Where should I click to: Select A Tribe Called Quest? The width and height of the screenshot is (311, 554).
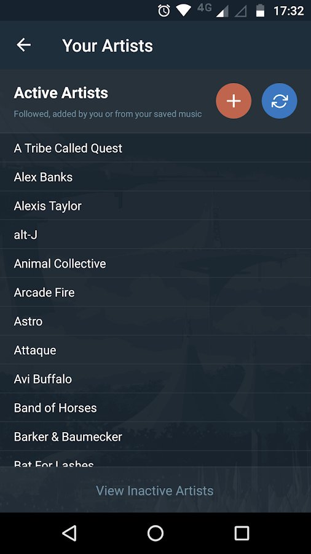tap(155, 148)
